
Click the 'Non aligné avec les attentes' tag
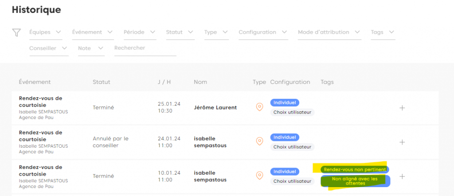(x=355, y=181)
